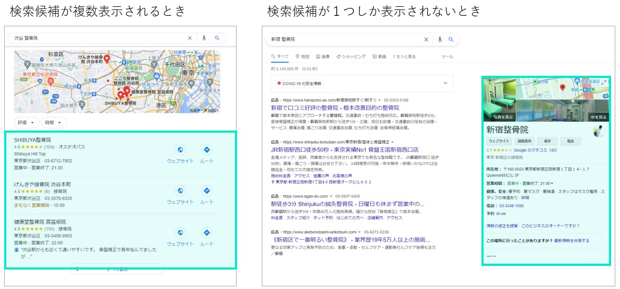This screenshot has width=620, height=289.
Task: Expand the COVID-19 の安全情報 section
Action: [x=446, y=83]
